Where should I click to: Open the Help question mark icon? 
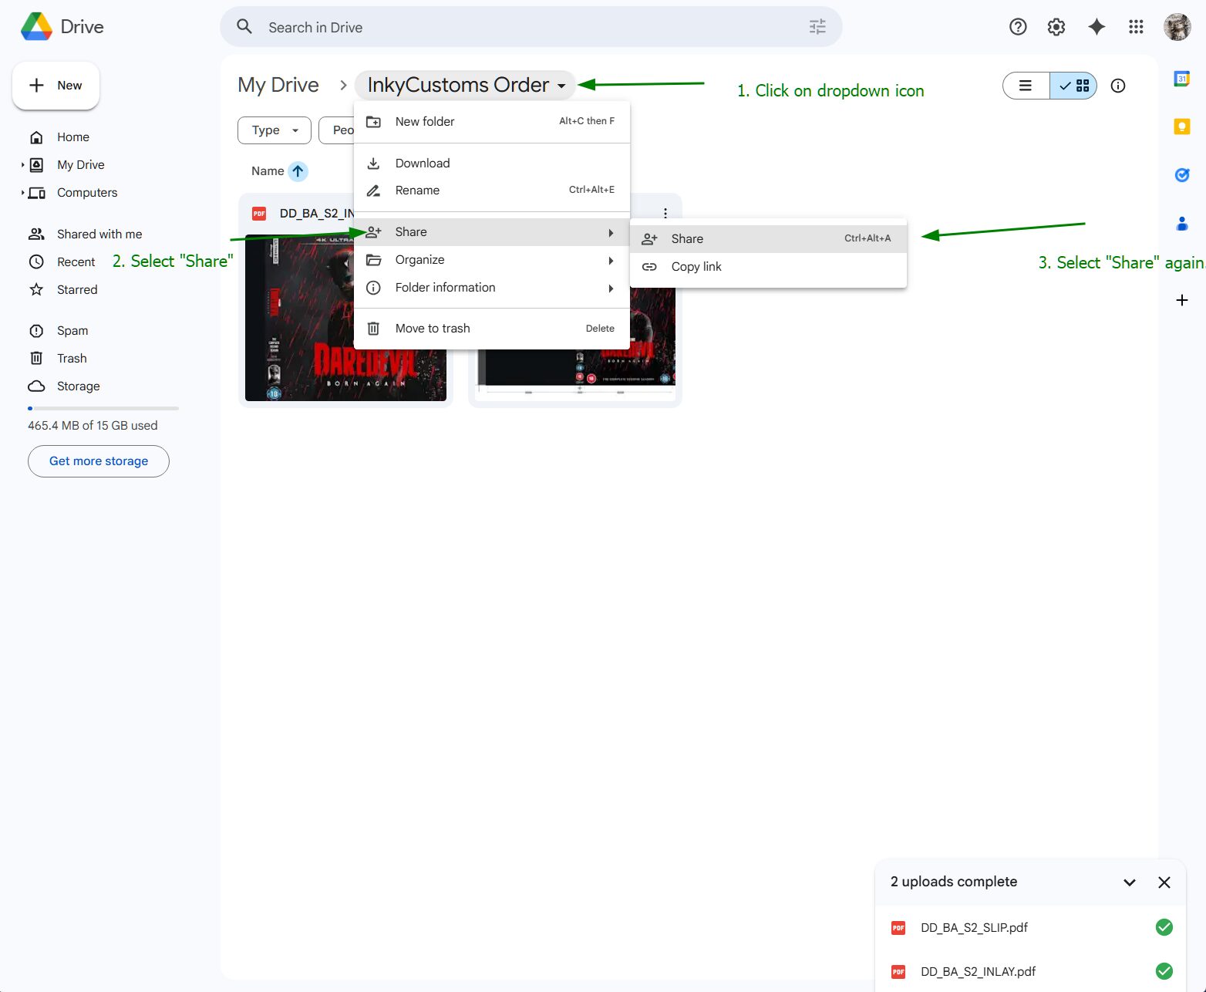[1018, 27]
